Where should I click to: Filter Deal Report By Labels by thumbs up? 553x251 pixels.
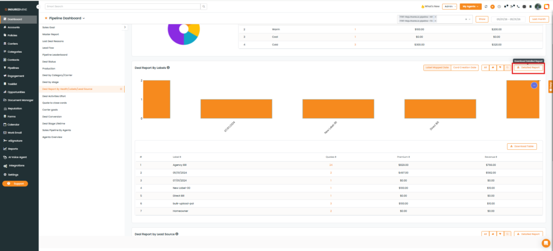click(x=493, y=67)
